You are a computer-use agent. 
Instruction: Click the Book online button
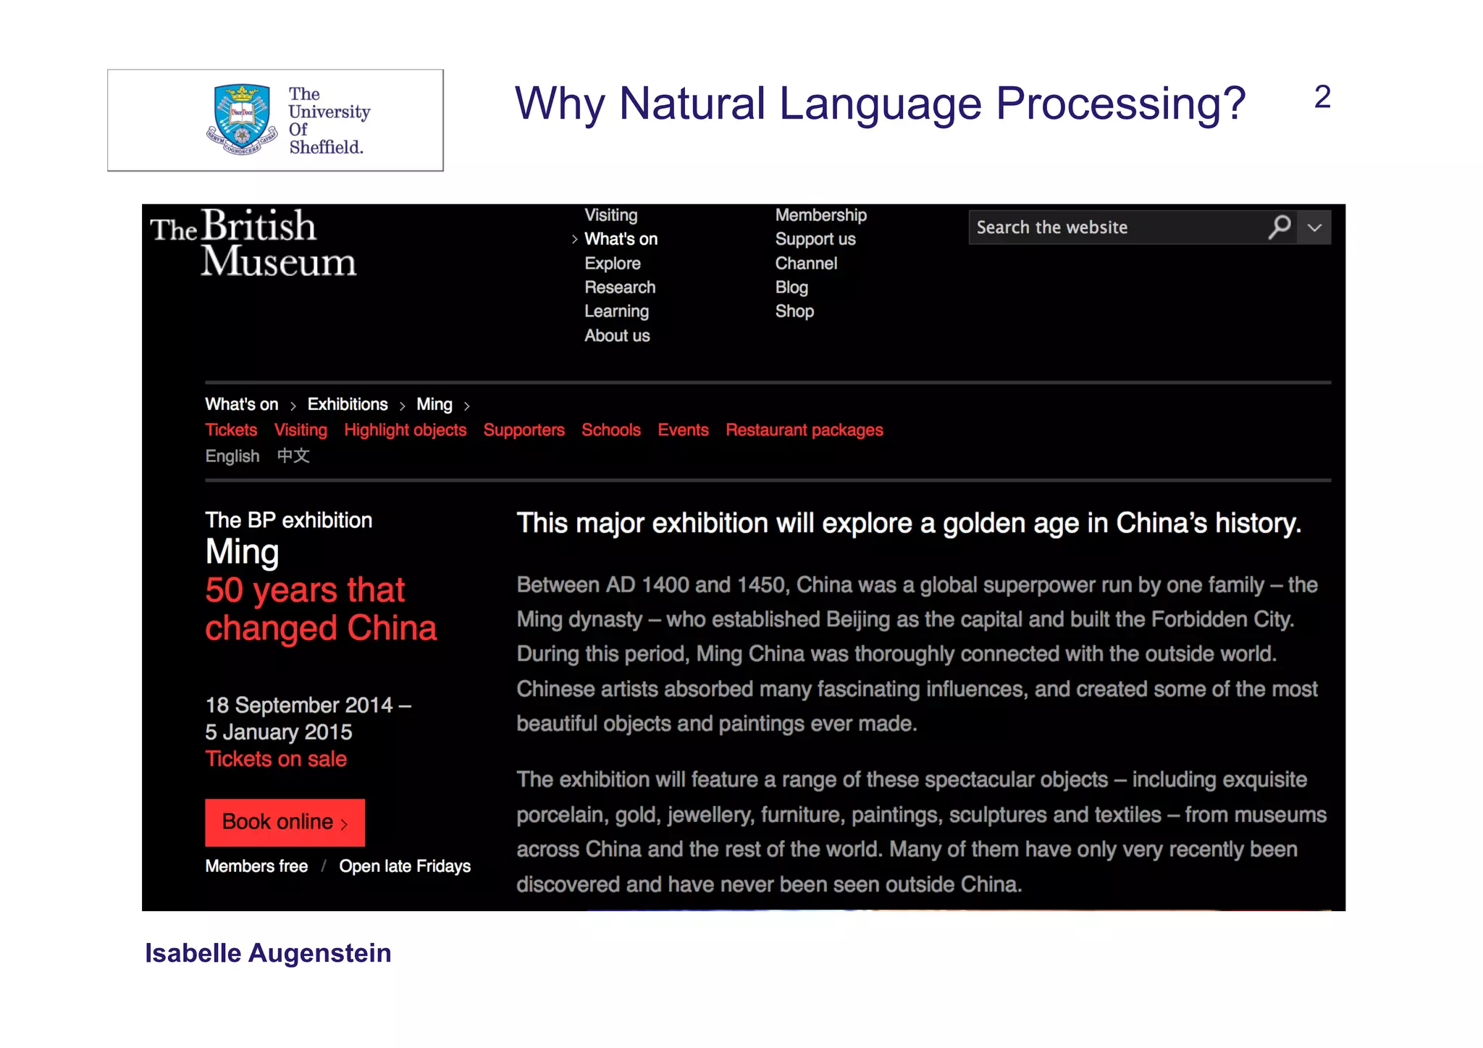pyautogui.click(x=285, y=822)
